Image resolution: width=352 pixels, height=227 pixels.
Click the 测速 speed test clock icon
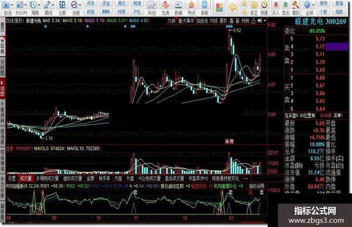click(x=264, y=5)
